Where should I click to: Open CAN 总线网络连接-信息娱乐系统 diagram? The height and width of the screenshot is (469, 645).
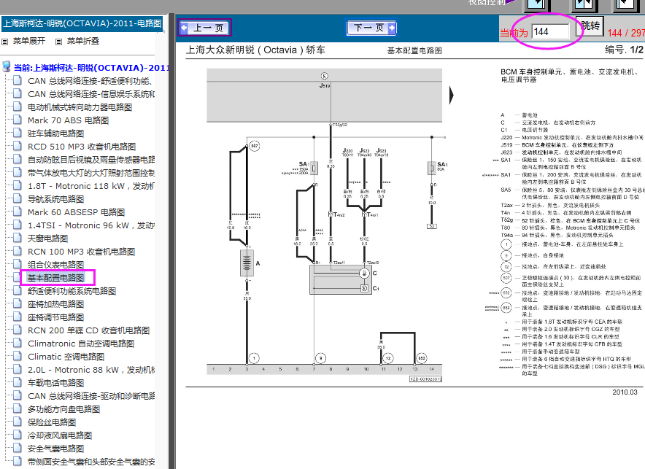[91, 94]
